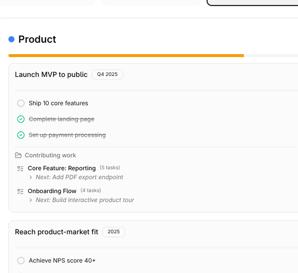
Task: Expand chevron before Build interactive product tour
Action: (31, 200)
